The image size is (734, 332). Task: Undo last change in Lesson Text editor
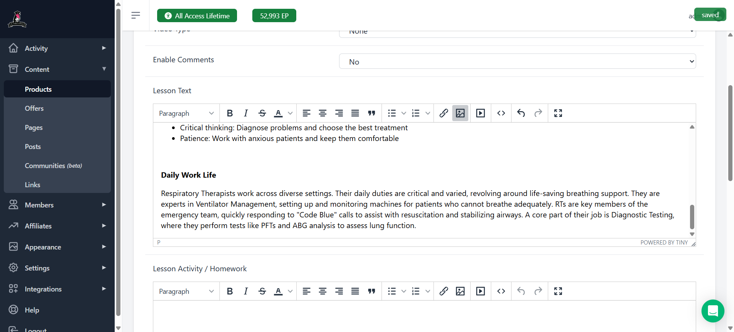(521, 113)
